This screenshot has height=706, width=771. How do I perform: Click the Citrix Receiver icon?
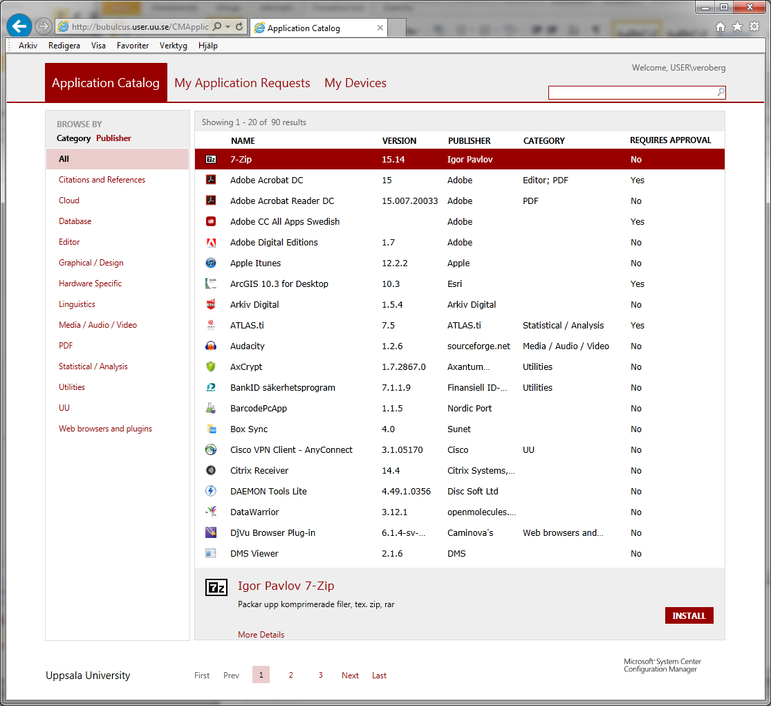click(x=211, y=470)
